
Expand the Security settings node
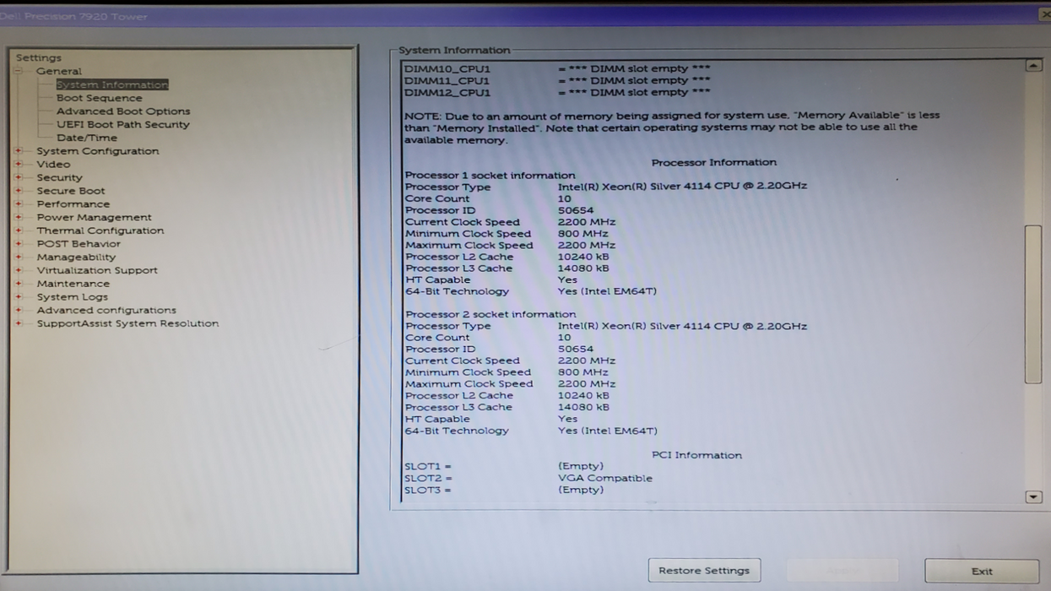coord(19,177)
